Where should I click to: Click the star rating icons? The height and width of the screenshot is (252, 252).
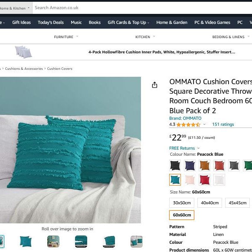click(188, 124)
